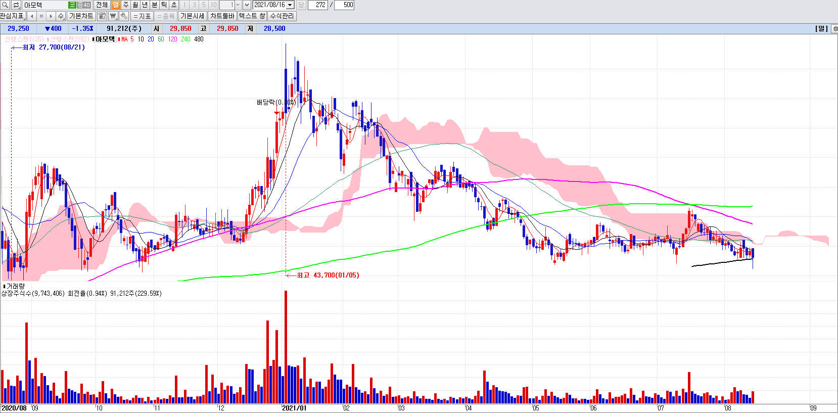The height and width of the screenshot is (413, 838).
Task: Click the volume text 91,212(주)
Action: pyautogui.click(x=124, y=29)
